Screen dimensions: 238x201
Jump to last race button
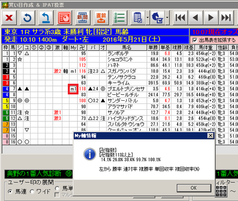tap(226, 18)
